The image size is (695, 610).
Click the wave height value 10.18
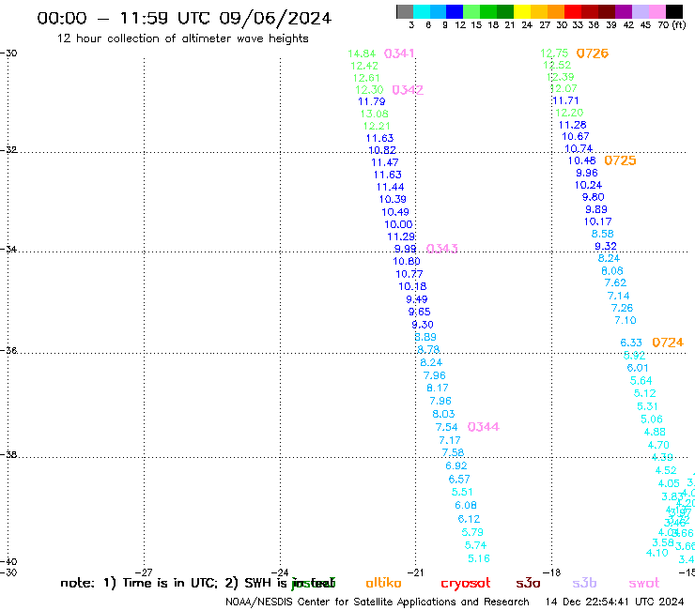point(412,286)
